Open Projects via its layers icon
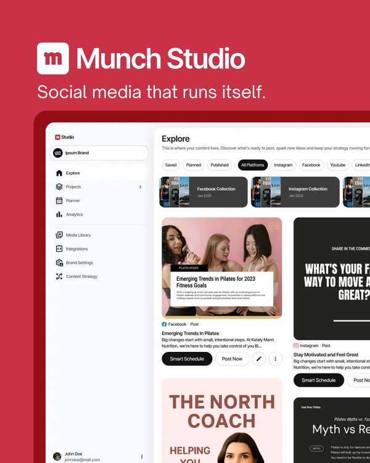Viewport: 370px width, 463px height. [59, 187]
